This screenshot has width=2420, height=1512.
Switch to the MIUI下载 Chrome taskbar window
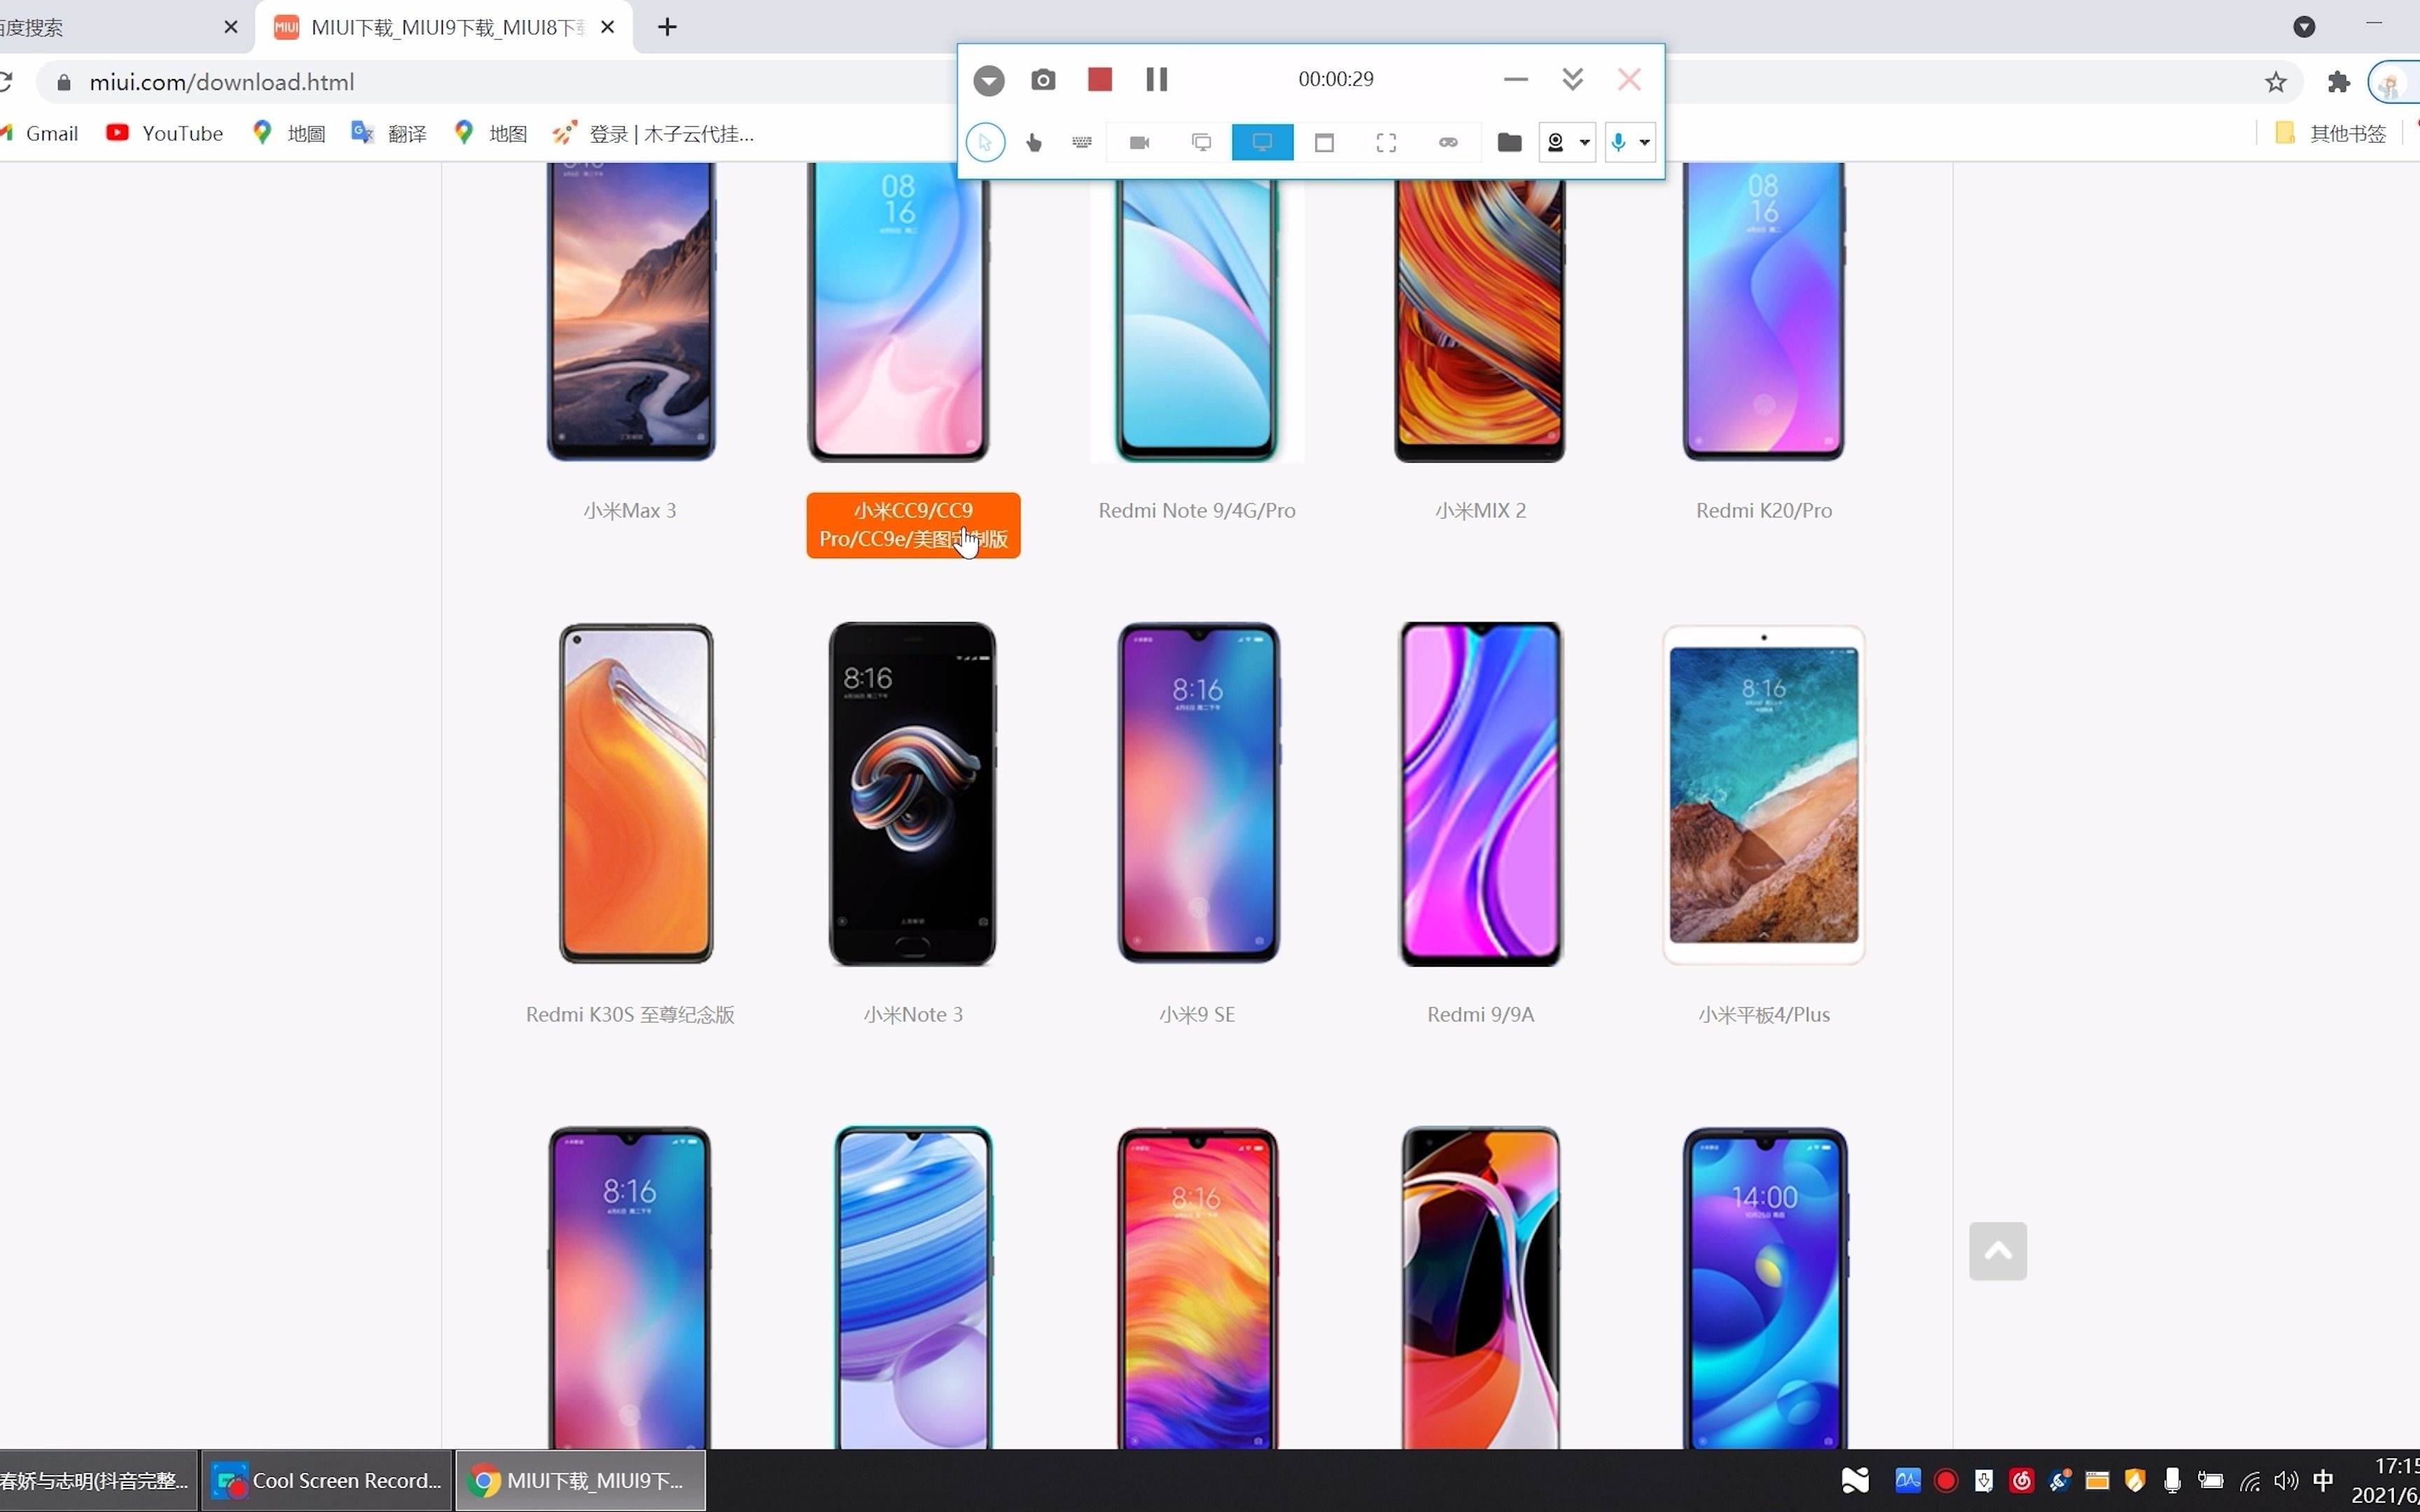pyautogui.click(x=581, y=1480)
